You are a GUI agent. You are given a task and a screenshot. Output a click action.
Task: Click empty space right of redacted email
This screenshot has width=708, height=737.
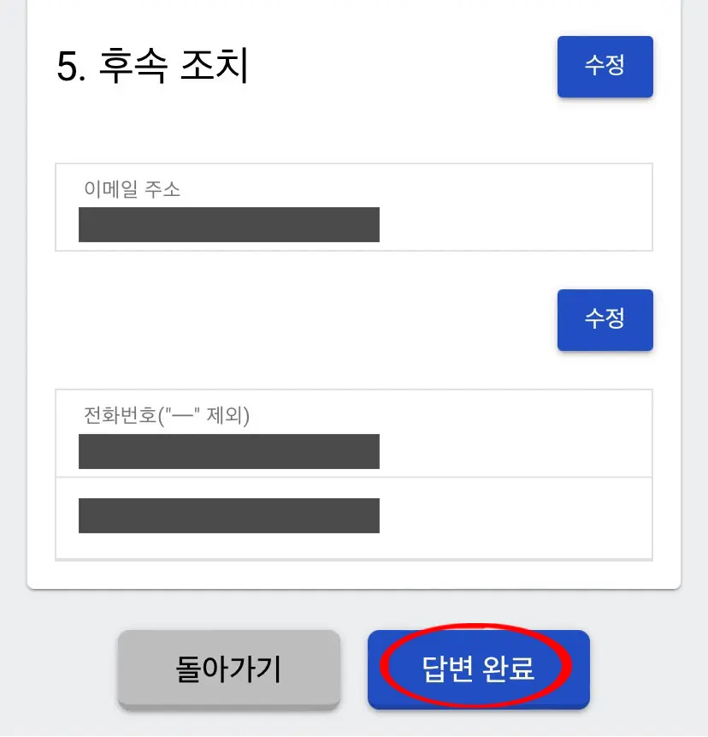(x=513, y=224)
